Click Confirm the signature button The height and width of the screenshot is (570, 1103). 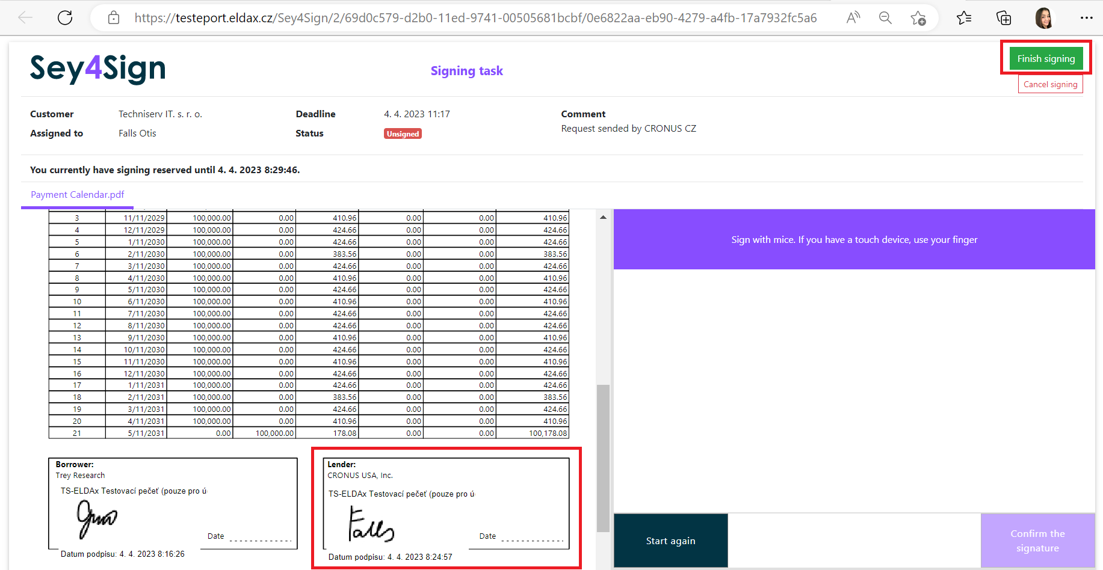1037,541
